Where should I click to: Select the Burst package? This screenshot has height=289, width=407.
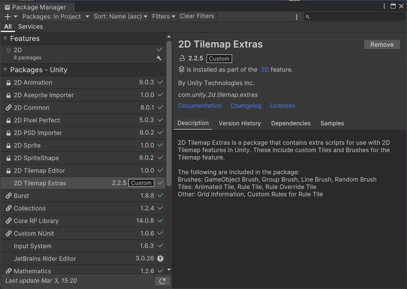coord(83,196)
